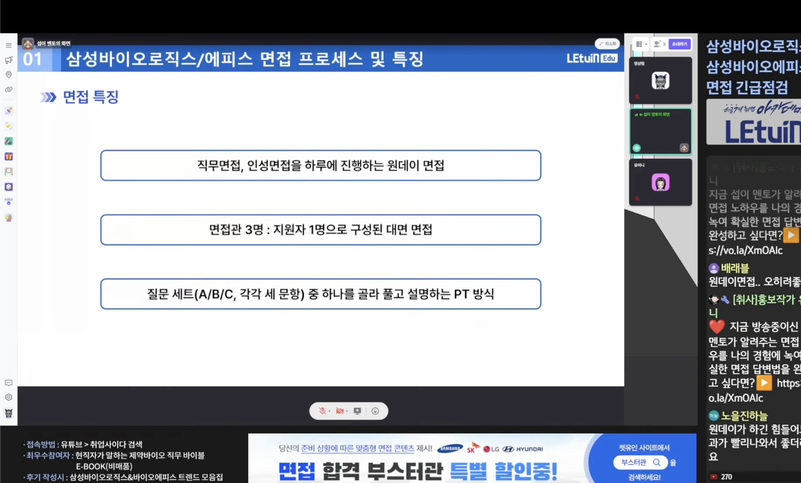Open the video layout dropdown
Viewport: 801px width, 483px height.
[641, 44]
